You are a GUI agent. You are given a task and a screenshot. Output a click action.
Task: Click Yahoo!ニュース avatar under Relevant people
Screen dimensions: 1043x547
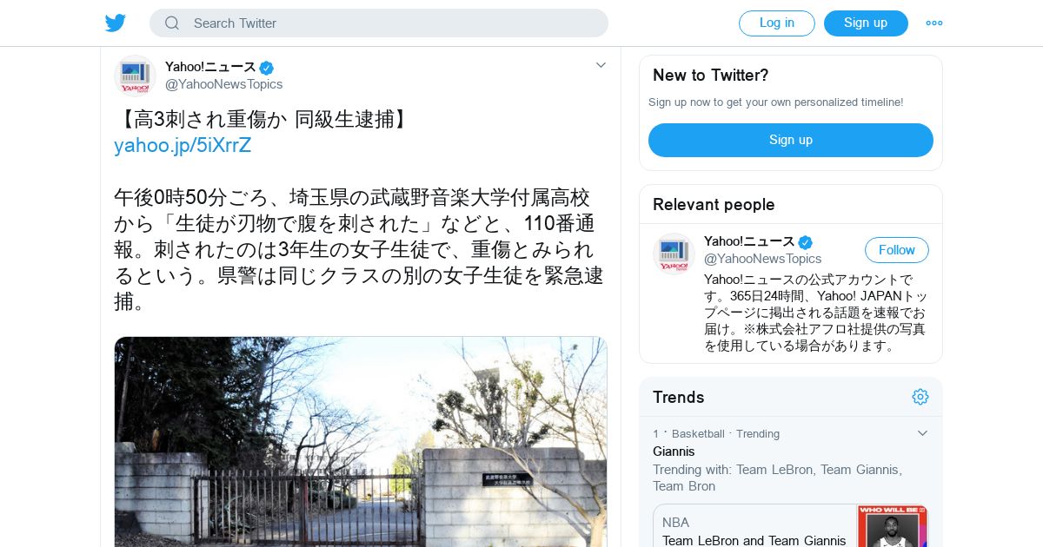point(674,254)
